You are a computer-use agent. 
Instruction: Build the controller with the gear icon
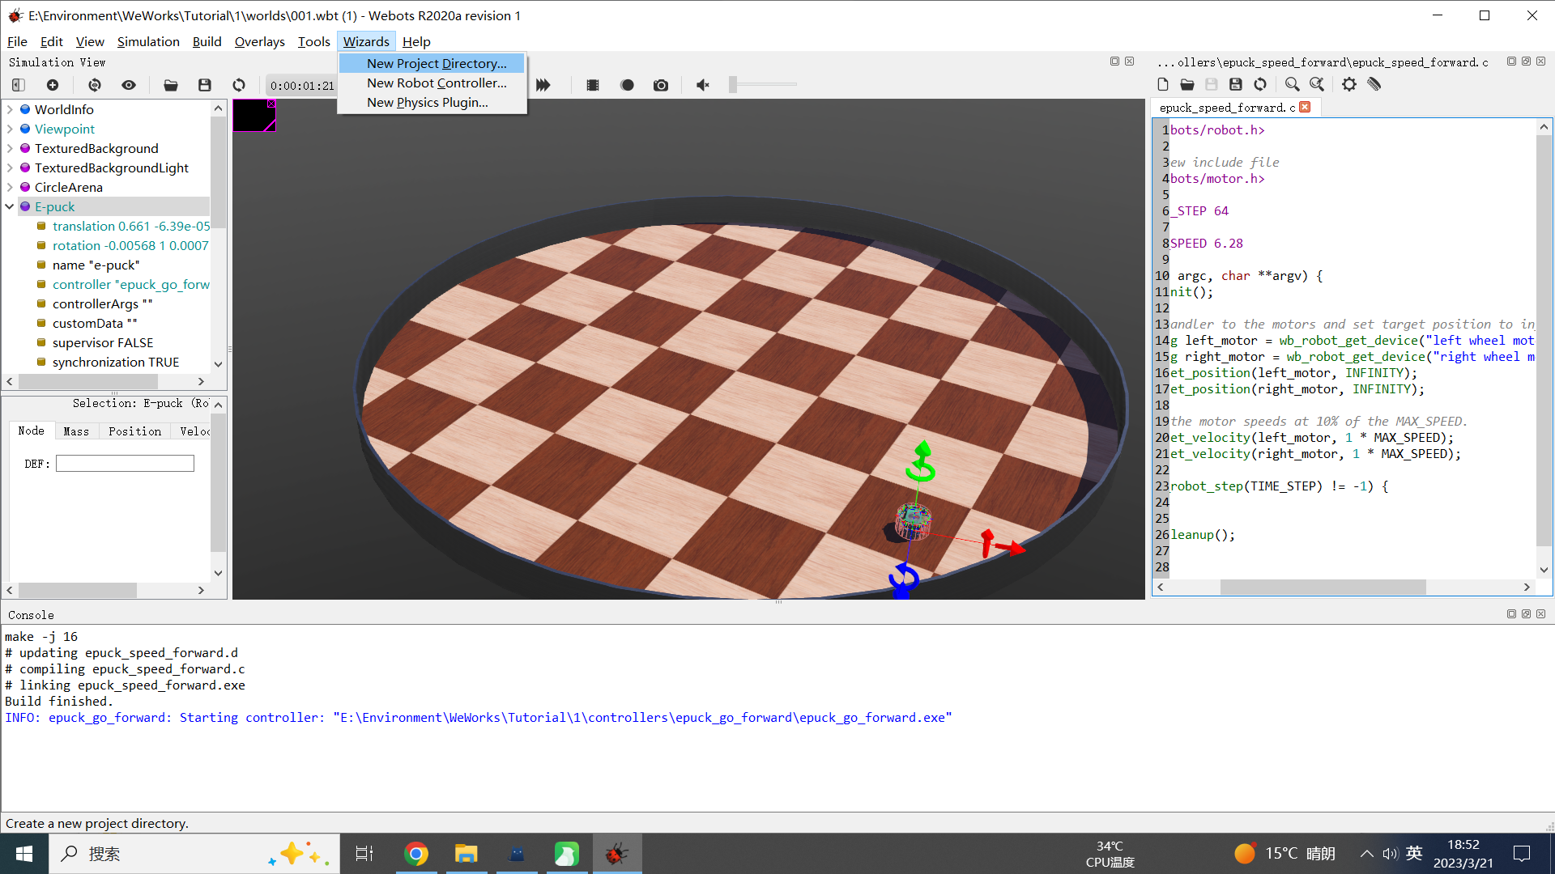[1349, 84]
